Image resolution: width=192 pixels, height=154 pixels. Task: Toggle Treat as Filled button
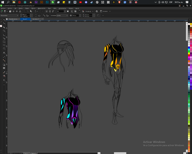pos(98,16)
